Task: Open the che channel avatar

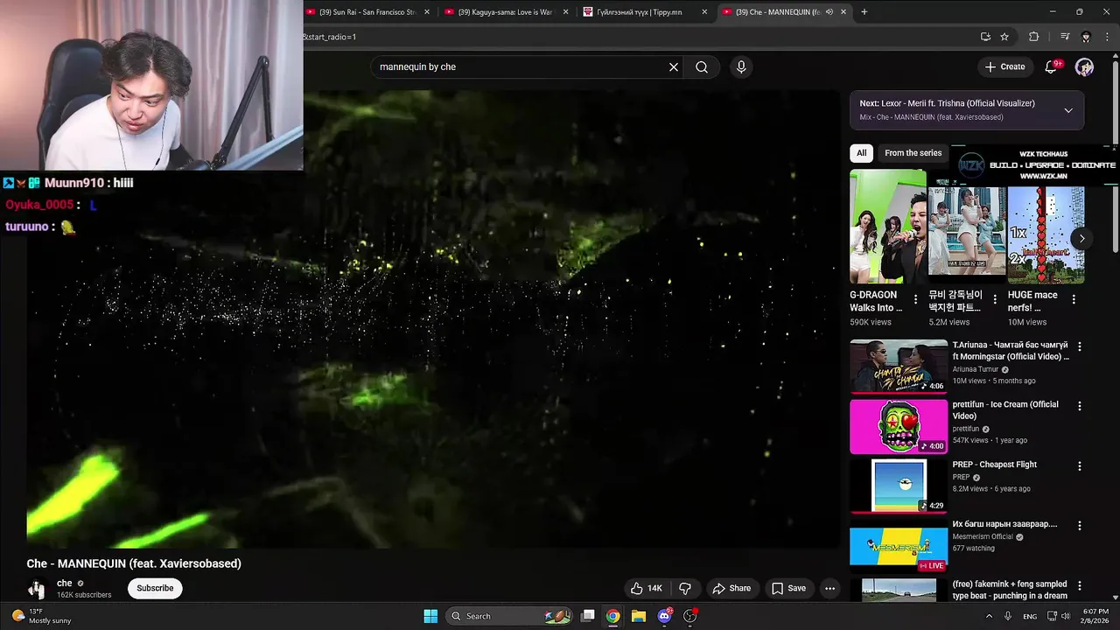Action: [37, 588]
